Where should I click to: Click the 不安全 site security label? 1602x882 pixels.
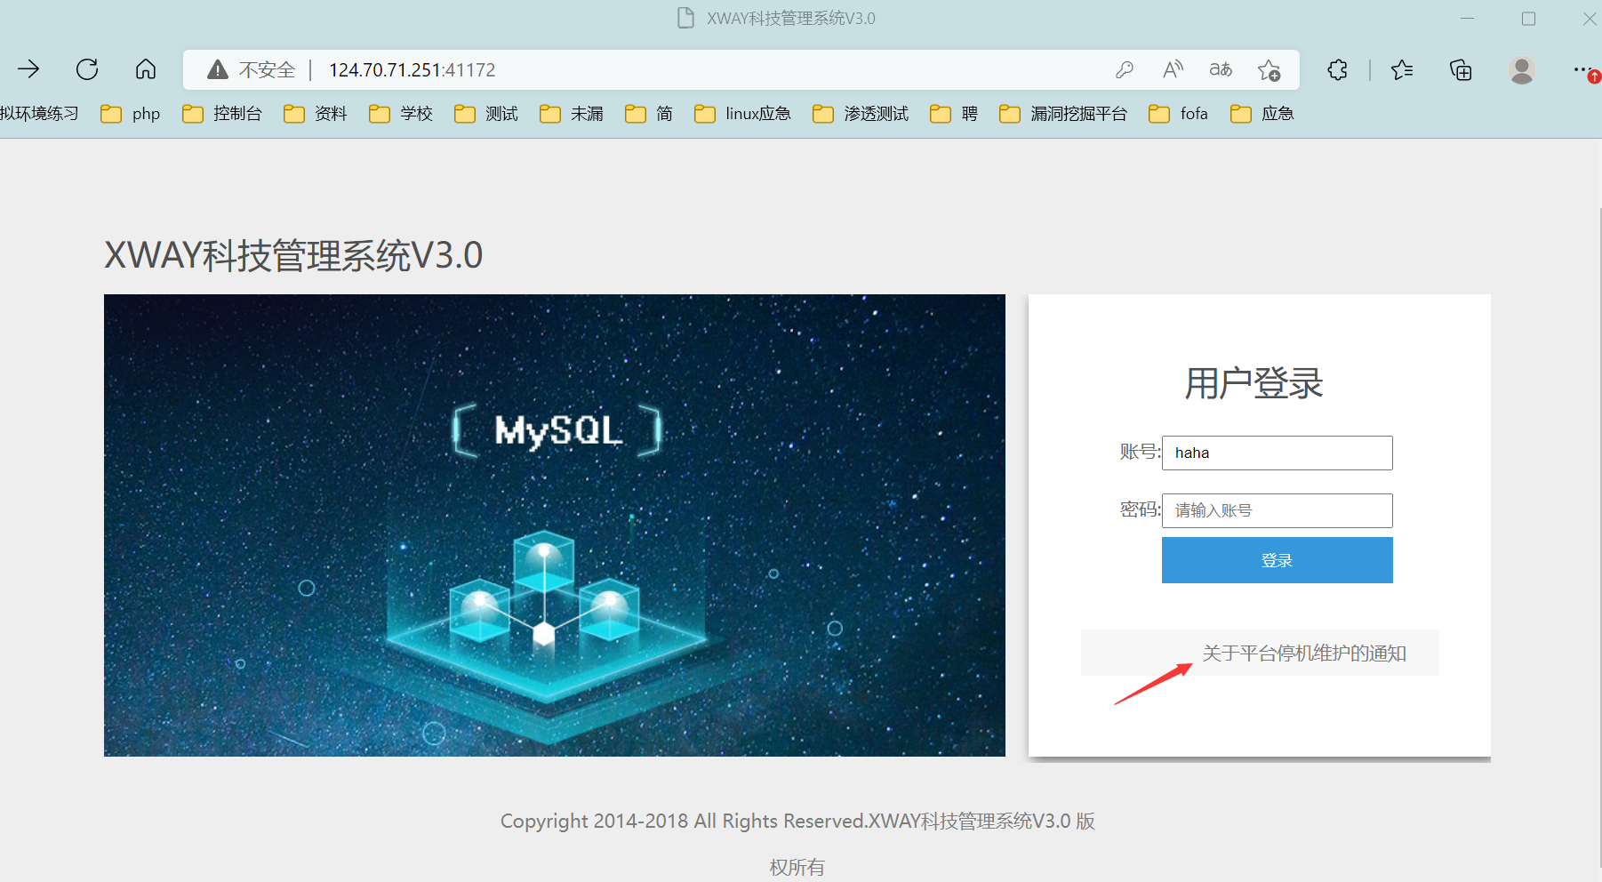[x=267, y=69]
